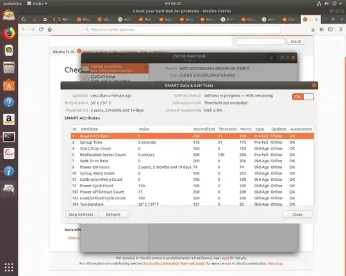Select the Spinup Time row
The image size is (346, 276).
pyautogui.click(x=192, y=142)
